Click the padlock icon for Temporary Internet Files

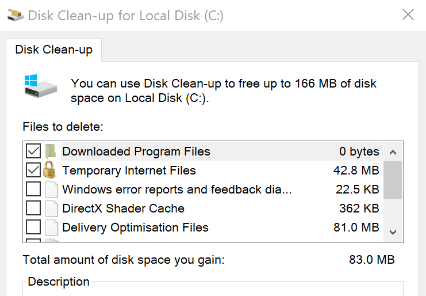pyautogui.click(x=49, y=170)
